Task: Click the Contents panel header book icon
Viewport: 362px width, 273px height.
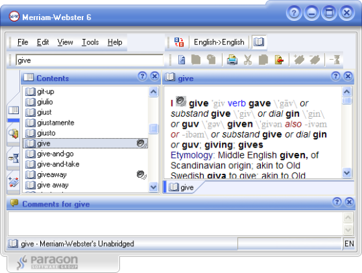Action: pyautogui.click(x=29, y=77)
